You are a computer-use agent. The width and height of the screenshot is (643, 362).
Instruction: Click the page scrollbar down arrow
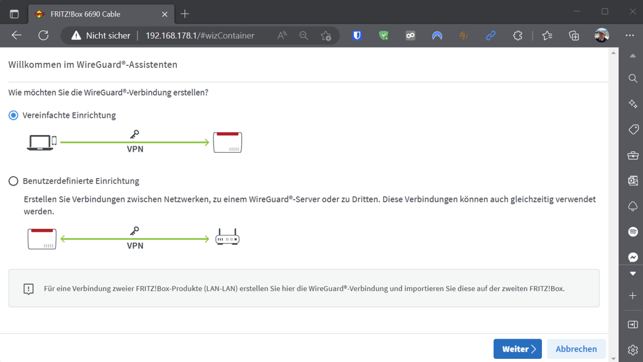[614, 358]
